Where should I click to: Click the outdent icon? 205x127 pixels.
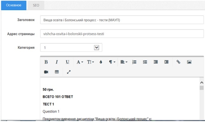(x=156, y=62)
